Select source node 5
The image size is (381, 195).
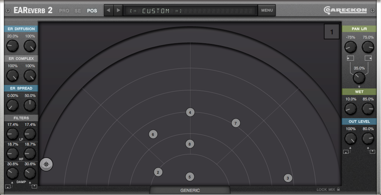pyautogui.click(x=190, y=177)
